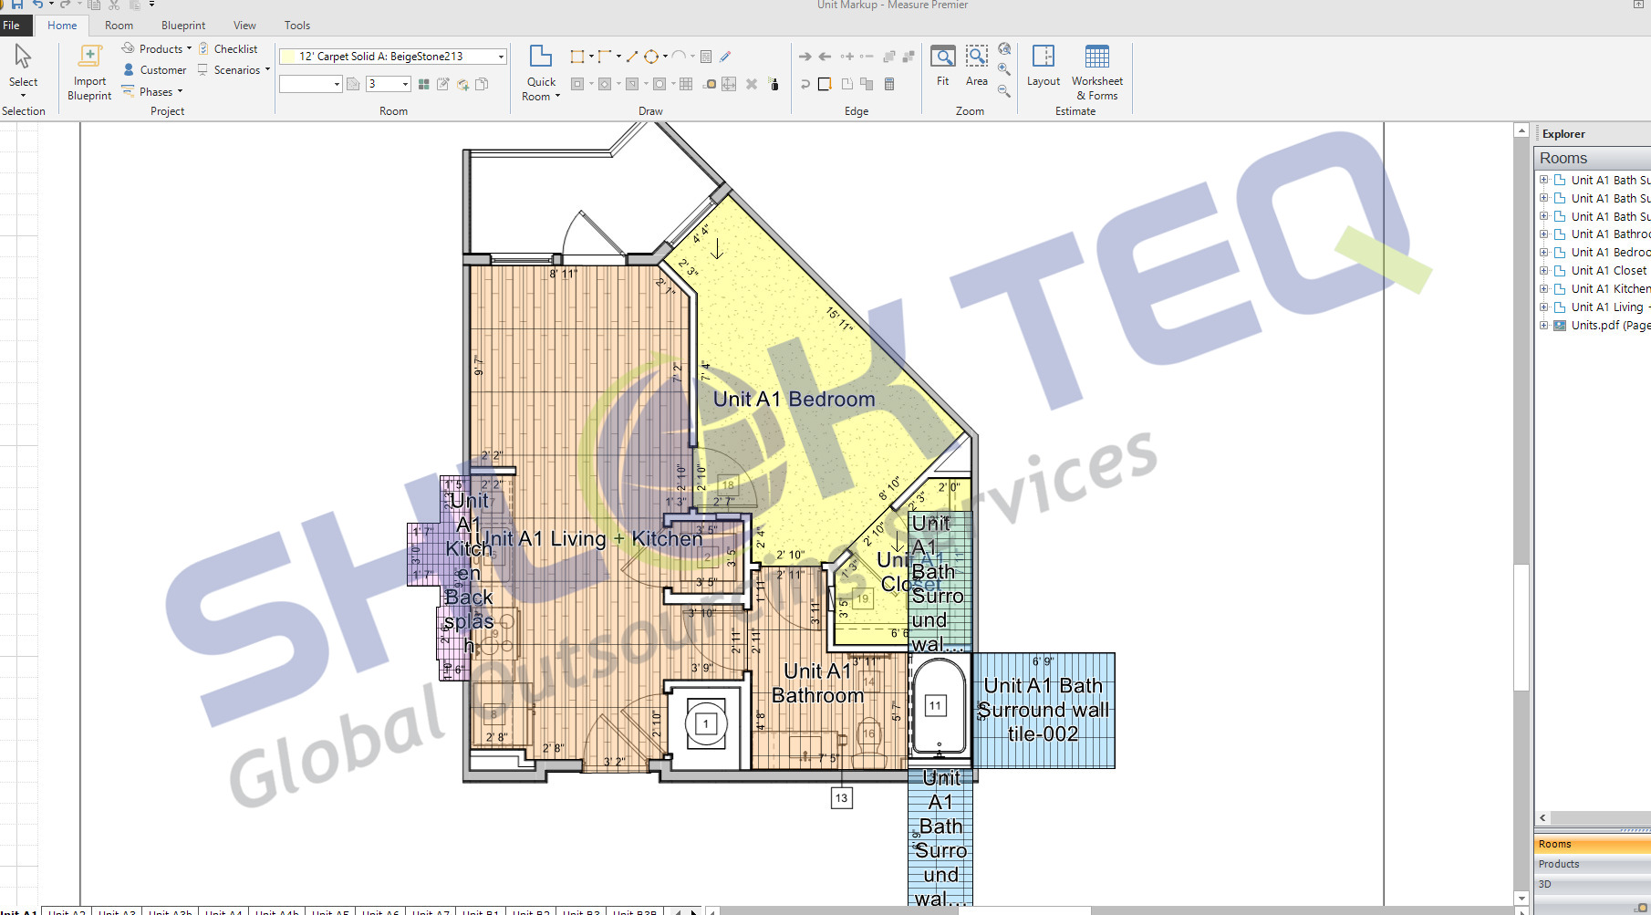Switch to the Room ribbon tab
Image resolution: width=1651 pixels, height=915 pixels.
pos(119,26)
